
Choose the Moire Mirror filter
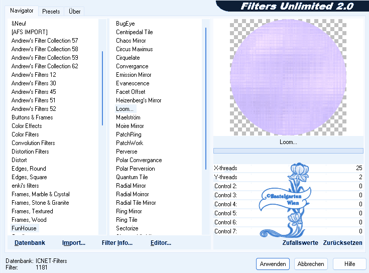pyautogui.click(x=130, y=126)
